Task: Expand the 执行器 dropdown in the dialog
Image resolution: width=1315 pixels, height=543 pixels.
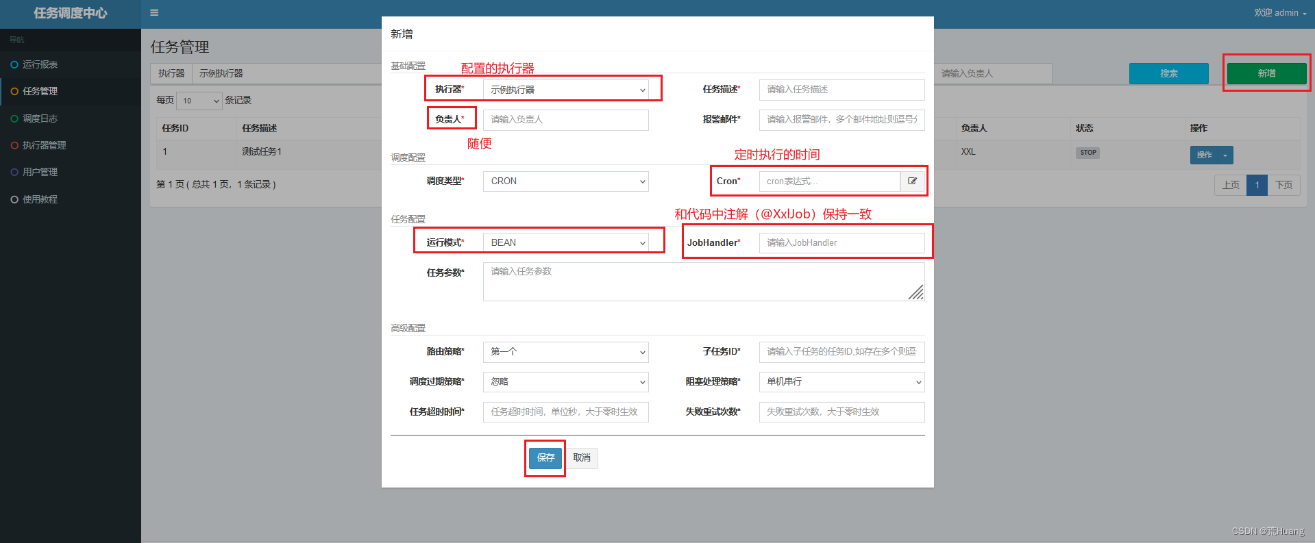Action: pos(566,90)
